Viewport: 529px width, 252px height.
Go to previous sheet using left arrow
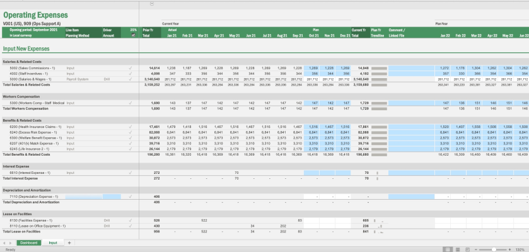coord(4,243)
